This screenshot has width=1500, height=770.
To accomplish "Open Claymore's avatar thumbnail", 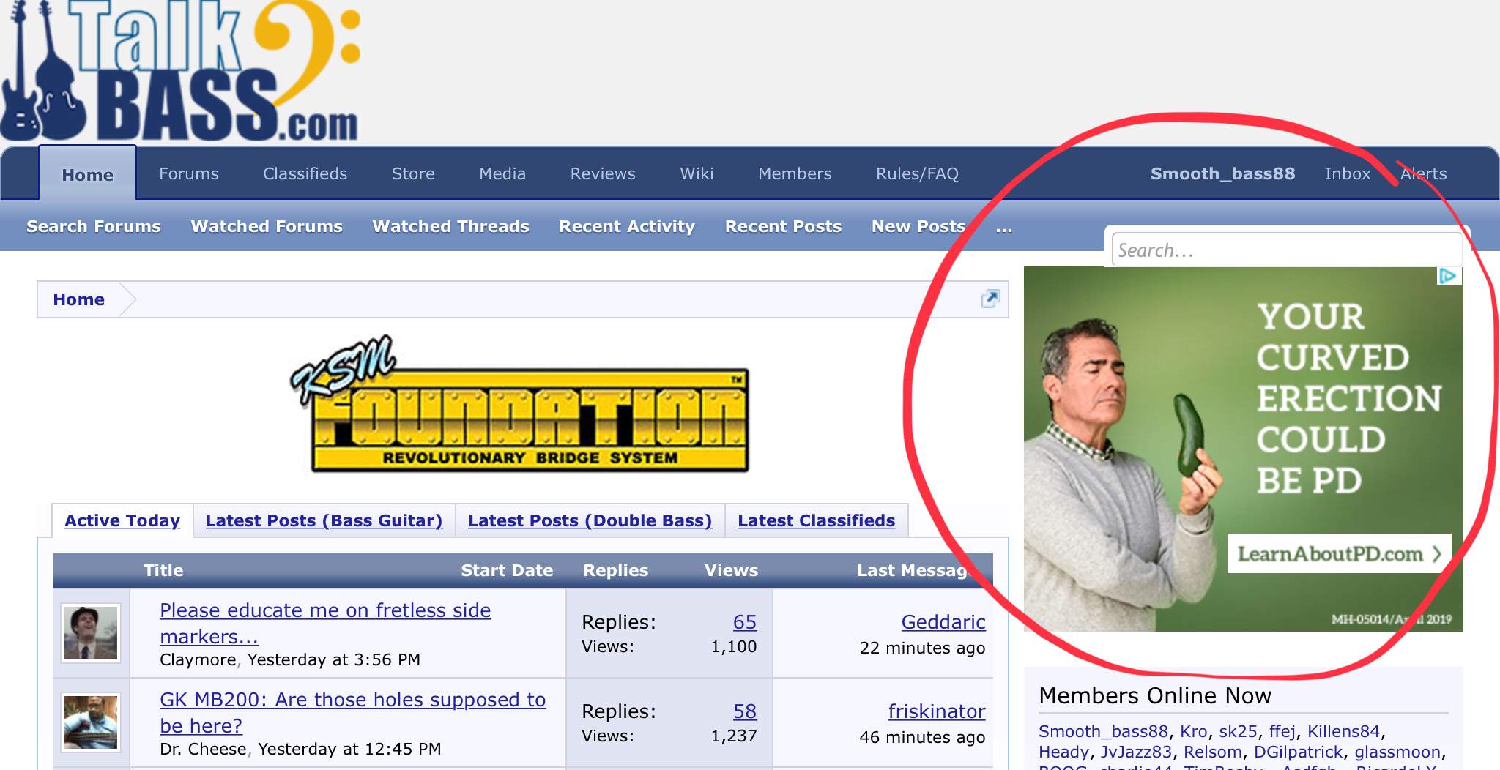I will (x=91, y=633).
